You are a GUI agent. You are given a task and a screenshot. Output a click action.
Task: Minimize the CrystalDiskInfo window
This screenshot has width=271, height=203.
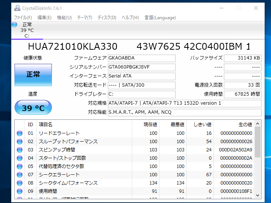point(222,8)
